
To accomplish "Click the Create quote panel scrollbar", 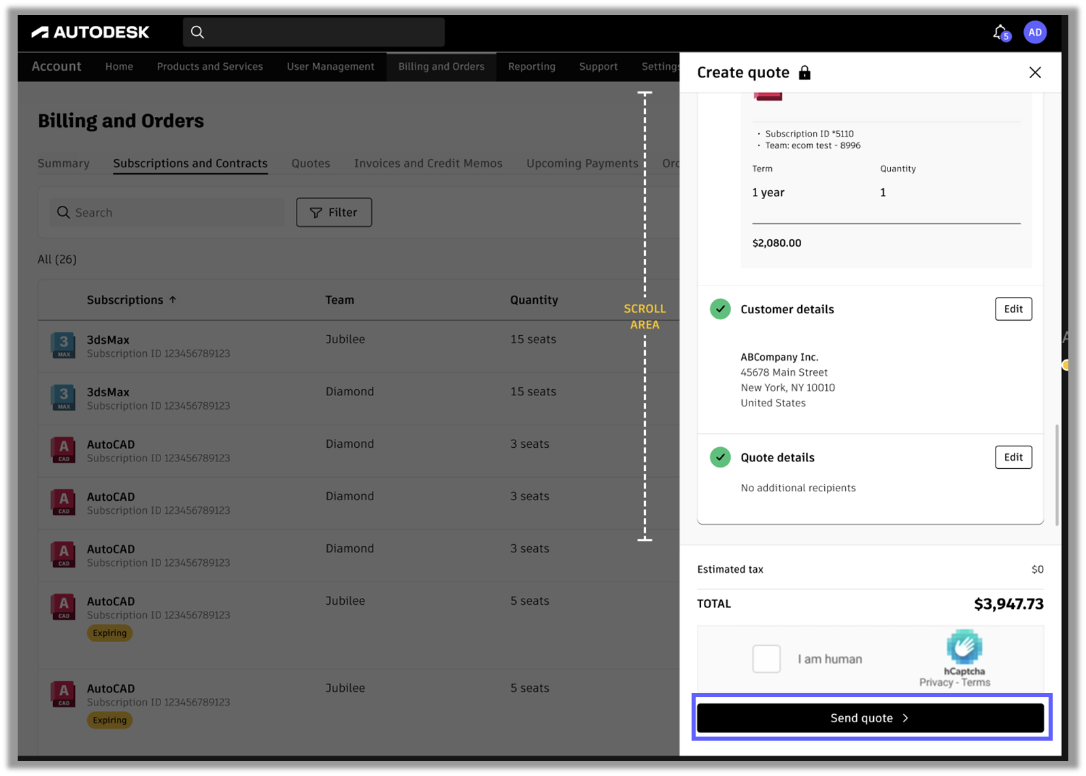I will coord(1057,474).
